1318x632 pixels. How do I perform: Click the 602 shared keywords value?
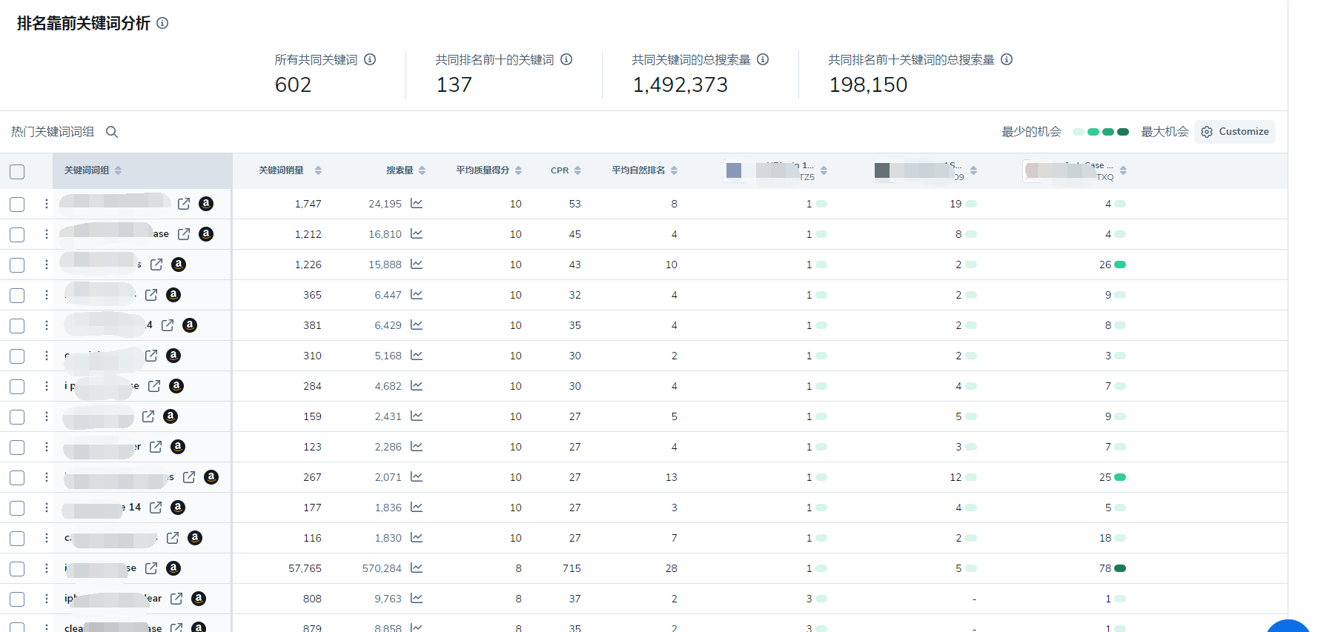point(293,85)
